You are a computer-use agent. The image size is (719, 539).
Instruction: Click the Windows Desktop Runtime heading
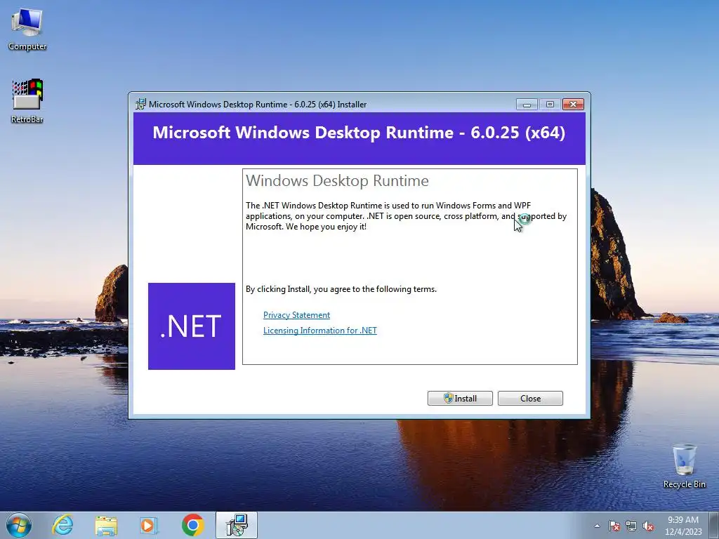click(337, 180)
